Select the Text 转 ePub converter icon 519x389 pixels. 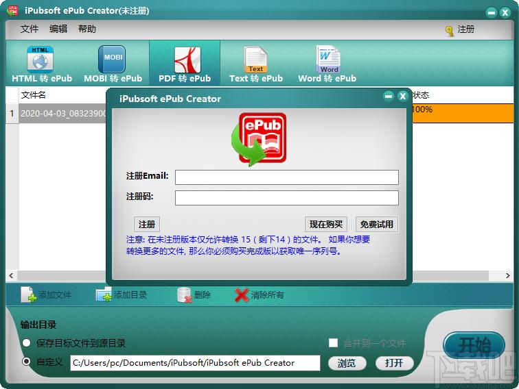255,60
